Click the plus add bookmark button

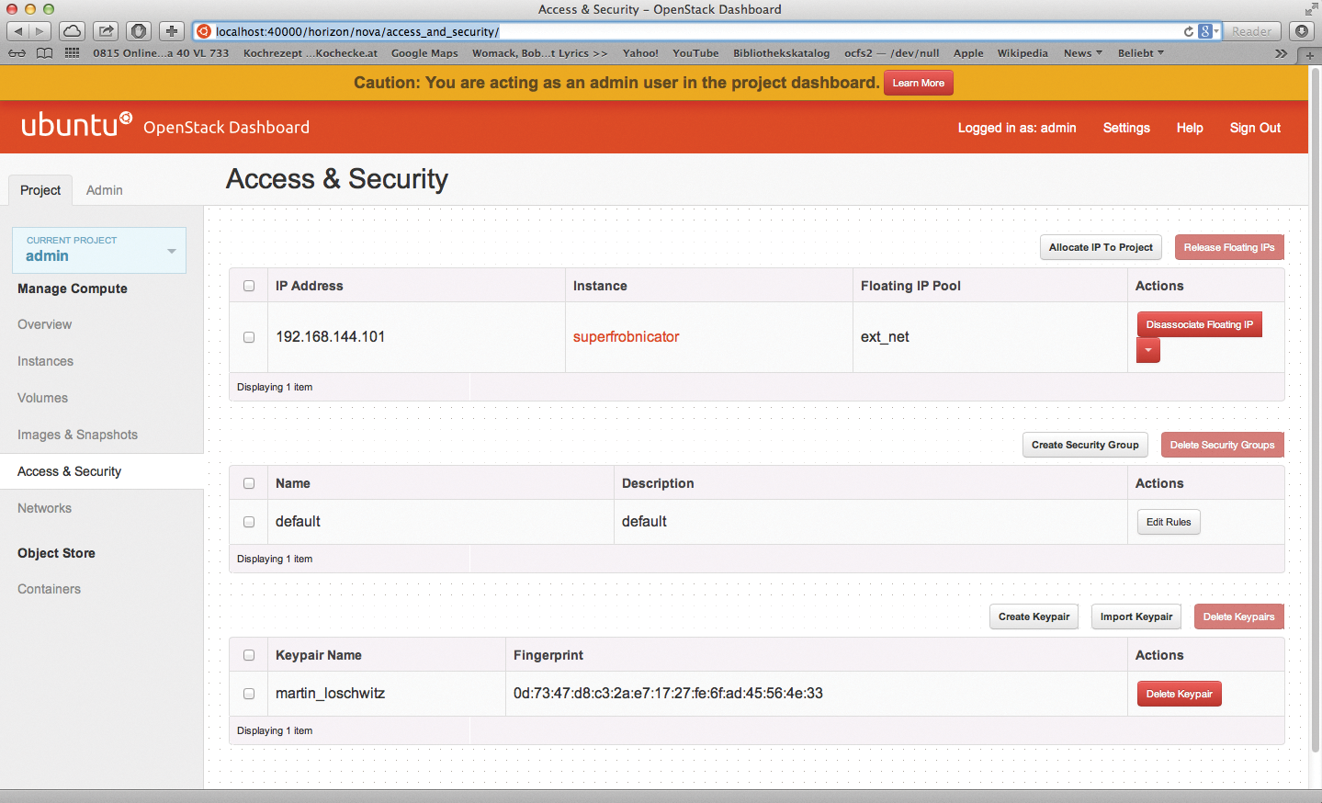(172, 31)
